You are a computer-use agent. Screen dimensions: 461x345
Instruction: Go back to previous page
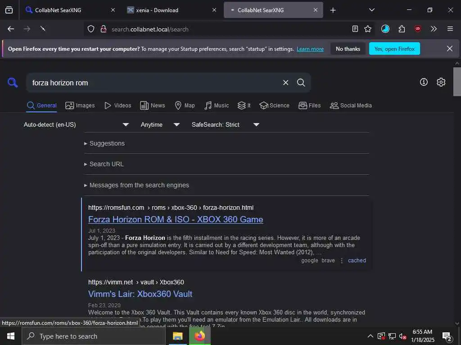point(11,29)
